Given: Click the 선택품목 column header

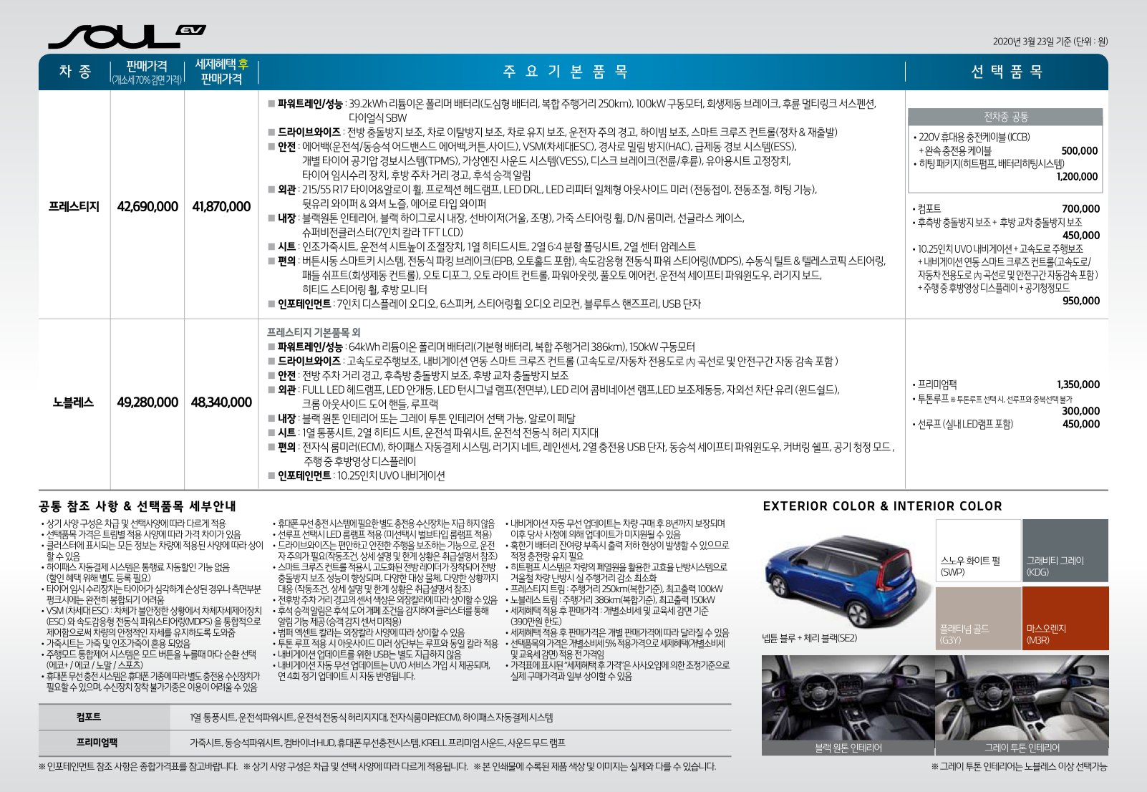Looking at the screenshot, I should coord(1006,72).
